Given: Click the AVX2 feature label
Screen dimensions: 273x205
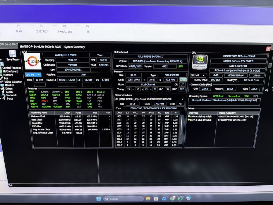Looking at the screenshot, I should click(x=79, y=95).
